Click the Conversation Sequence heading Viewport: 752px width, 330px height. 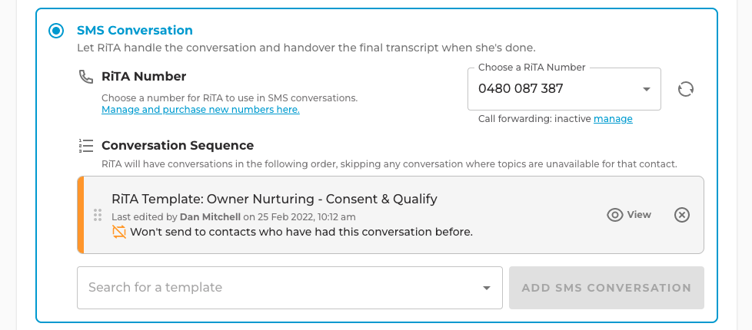click(x=178, y=145)
